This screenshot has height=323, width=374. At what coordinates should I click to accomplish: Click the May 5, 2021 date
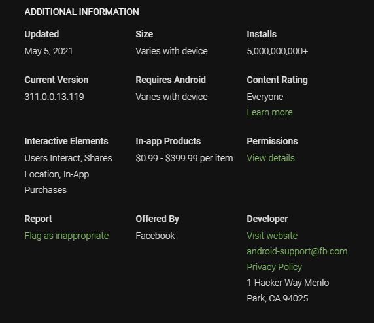coord(48,51)
